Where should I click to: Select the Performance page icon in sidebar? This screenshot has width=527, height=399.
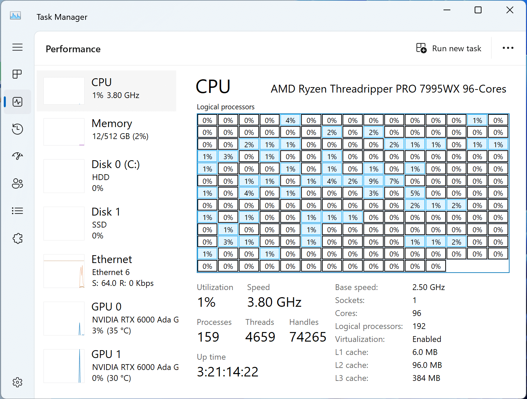coord(17,102)
